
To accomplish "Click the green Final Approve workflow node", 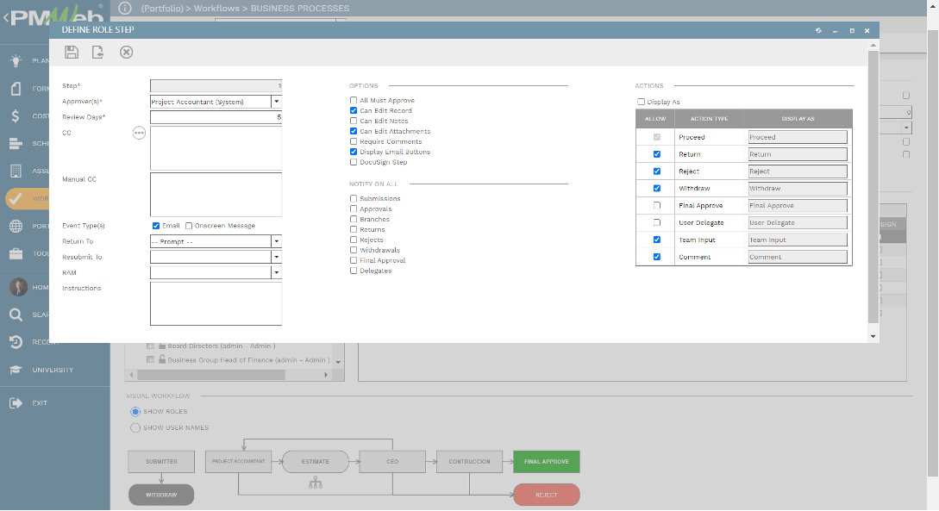I will [546, 461].
